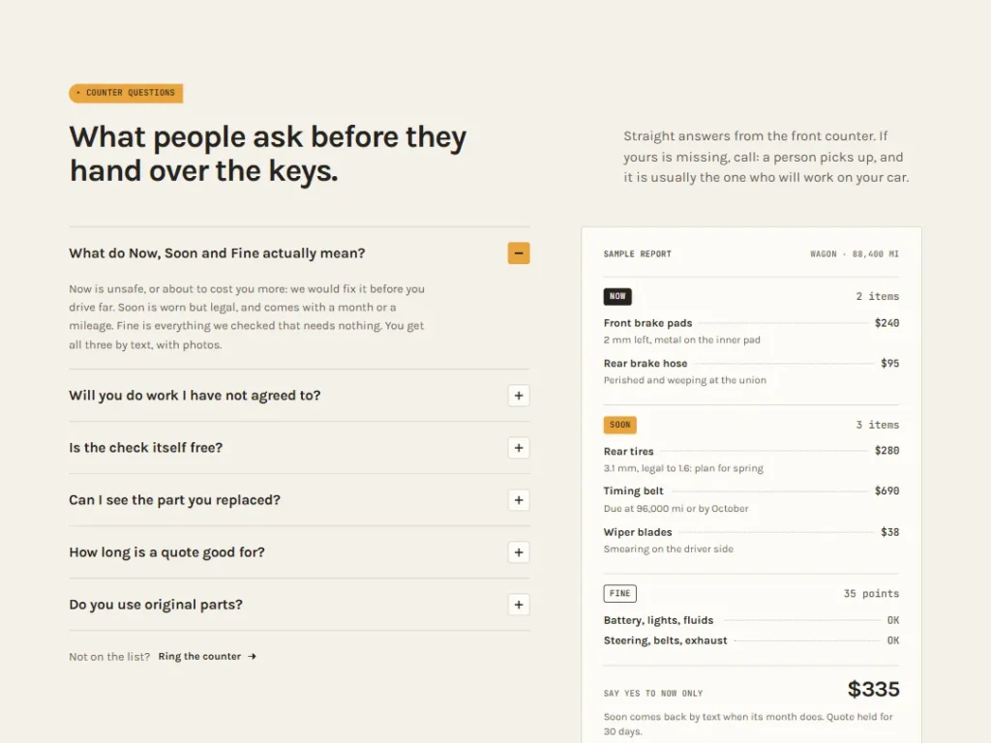Image resolution: width=991 pixels, height=743 pixels.
Task: Select the 'Timing belt' line item
Action: tap(751, 499)
